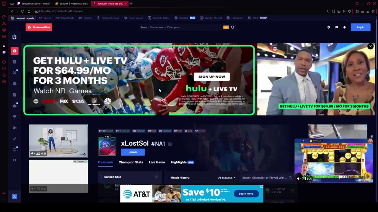Open the All Matches filter dropdown

pyautogui.click(x=227, y=178)
